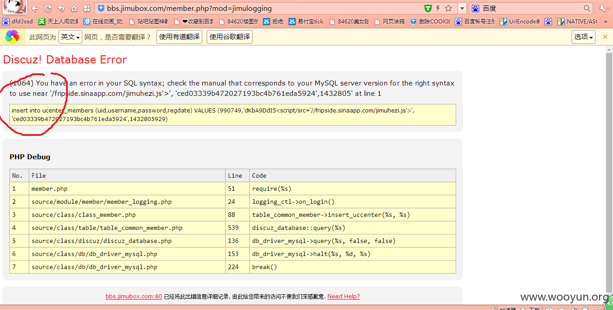Click the db_driver_mysql->halt code cell
Screen dimensions: 613x310
tap(353, 254)
